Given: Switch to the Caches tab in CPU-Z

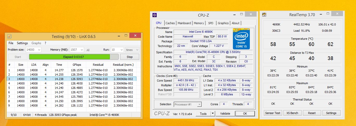Looking at the screenshot, I should coord(170,23).
